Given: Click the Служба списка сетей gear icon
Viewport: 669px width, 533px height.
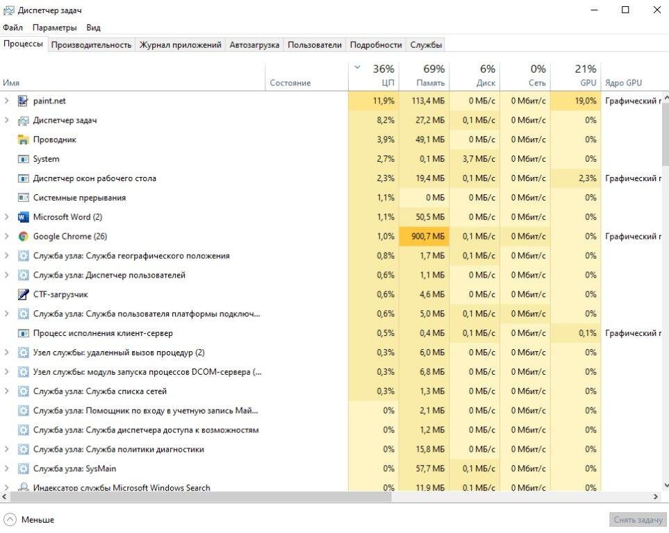Looking at the screenshot, I should pos(23,391).
